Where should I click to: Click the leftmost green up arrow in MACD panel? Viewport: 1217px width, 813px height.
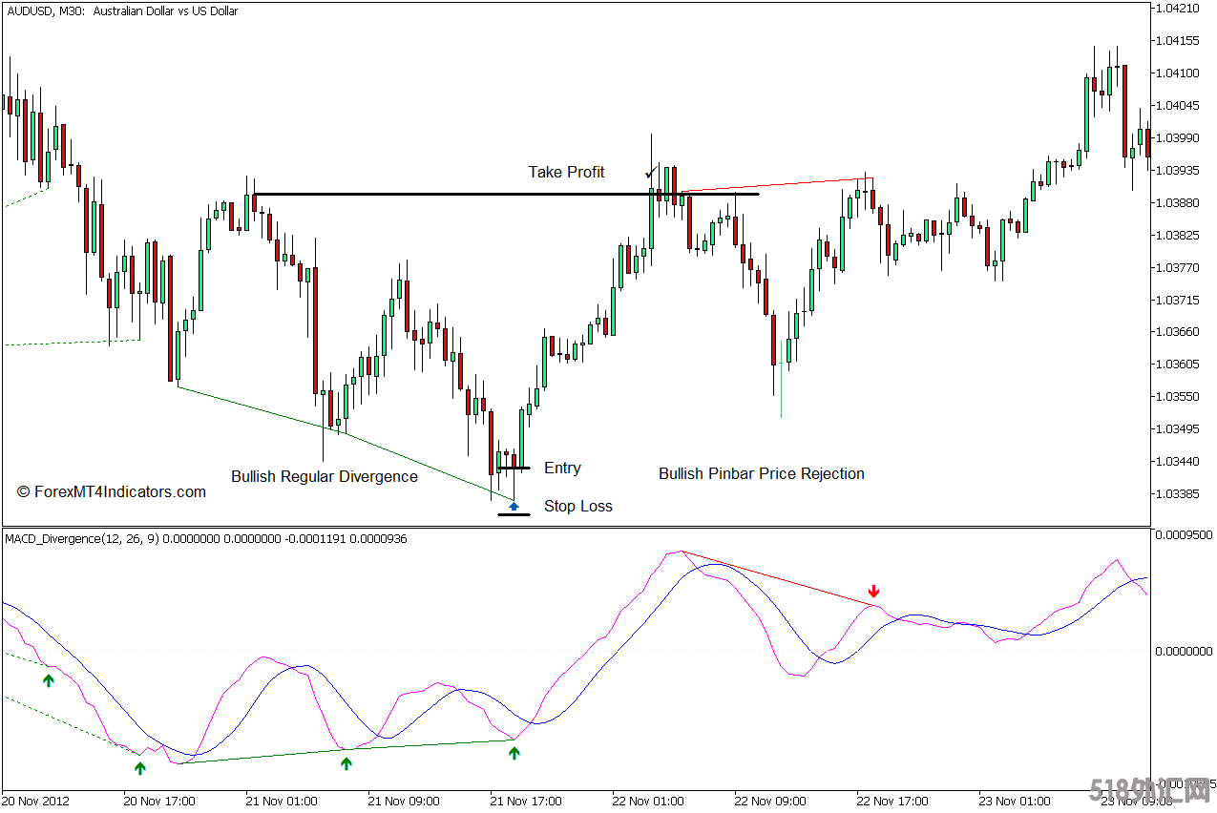[x=48, y=679]
